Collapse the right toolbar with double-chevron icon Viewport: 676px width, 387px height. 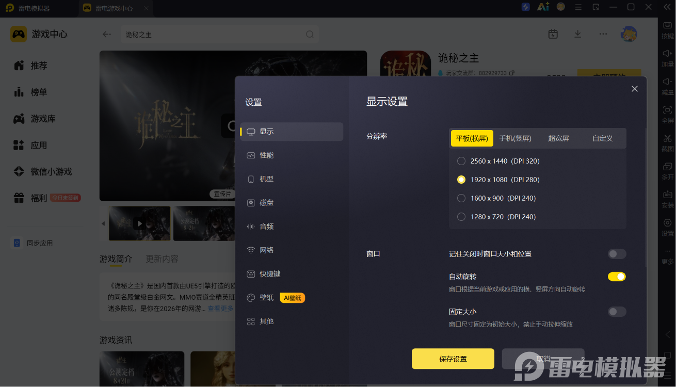point(667,7)
